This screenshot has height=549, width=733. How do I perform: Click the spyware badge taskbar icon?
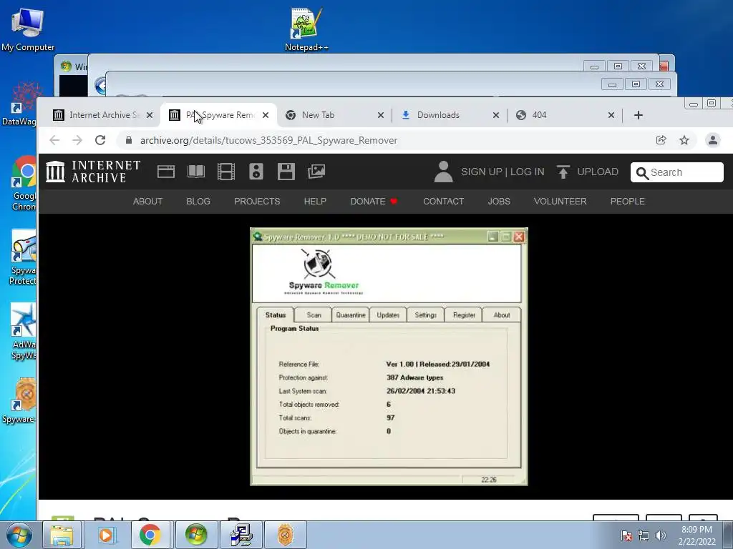pyautogui.click(x=286, y=535)
